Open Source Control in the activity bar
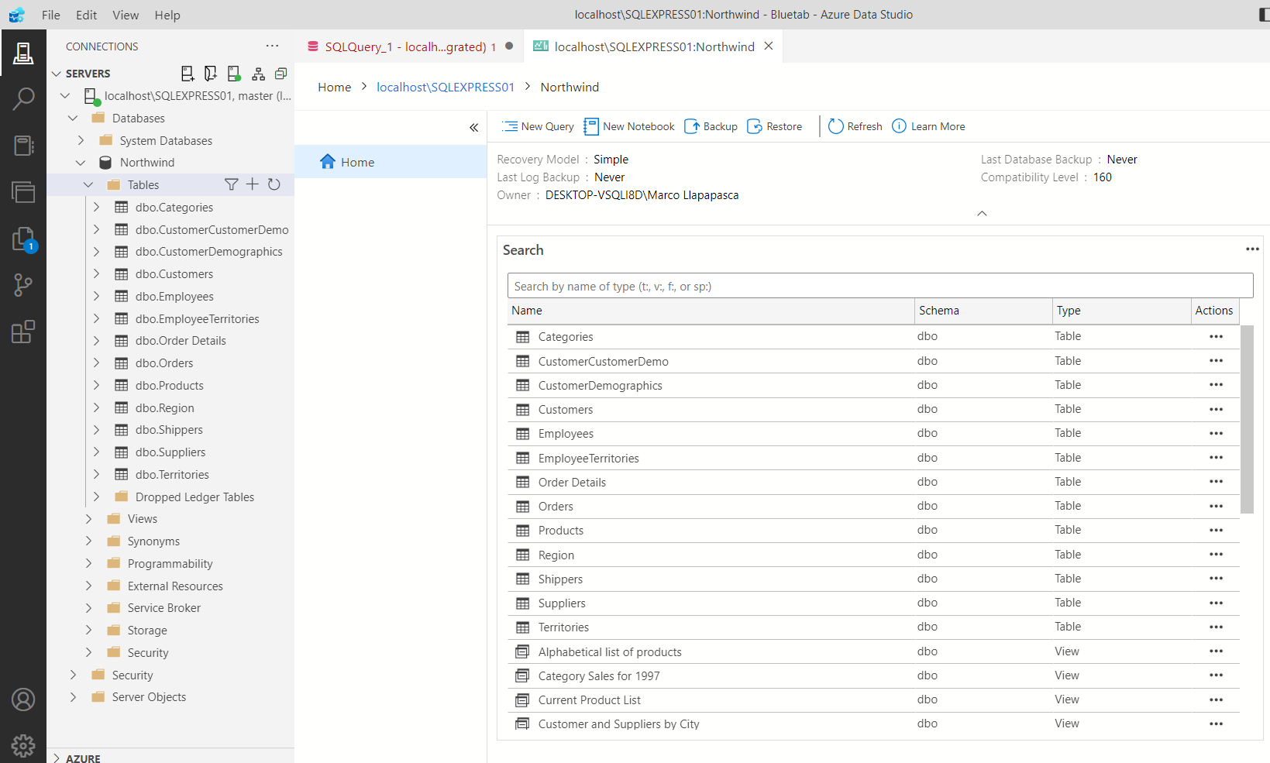1270x763 pixels. point(23,285)
